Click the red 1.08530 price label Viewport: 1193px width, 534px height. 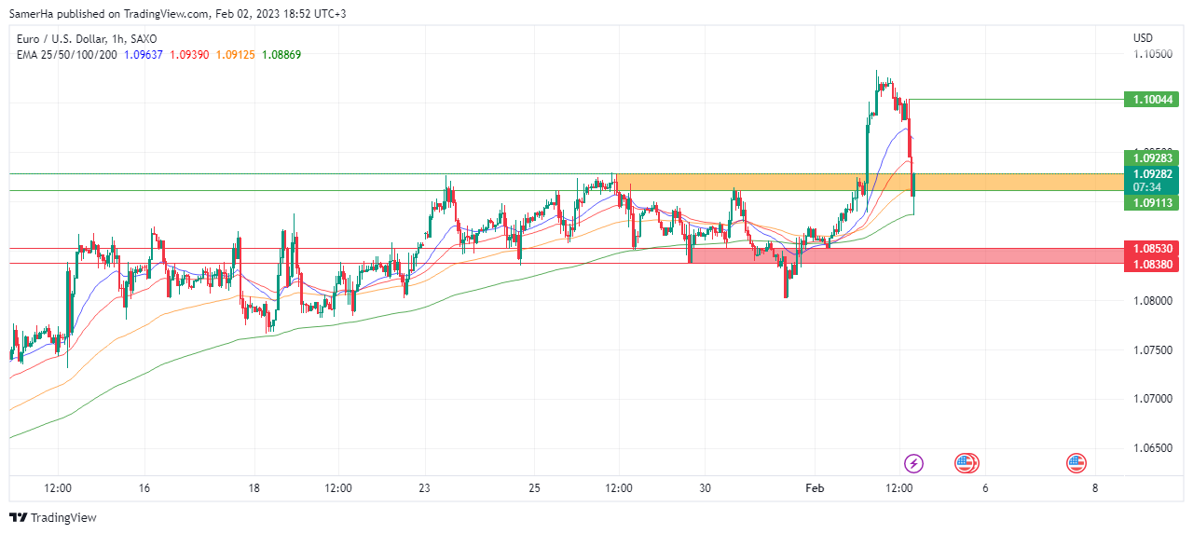coord(1152,249)
